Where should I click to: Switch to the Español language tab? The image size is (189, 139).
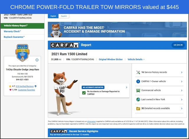click(x=63, y=16)
